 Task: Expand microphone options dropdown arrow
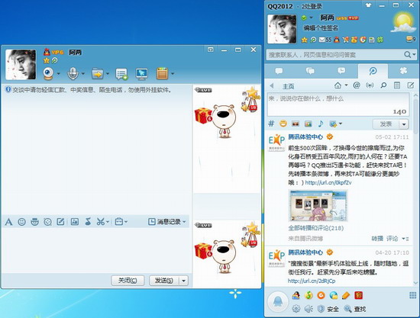[82, 73]
